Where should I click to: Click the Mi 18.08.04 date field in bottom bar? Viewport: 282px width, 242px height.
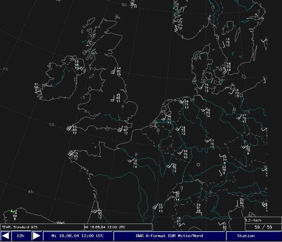tap(78, 236)
